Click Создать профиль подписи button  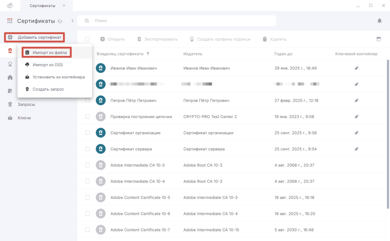click(220, 39)
